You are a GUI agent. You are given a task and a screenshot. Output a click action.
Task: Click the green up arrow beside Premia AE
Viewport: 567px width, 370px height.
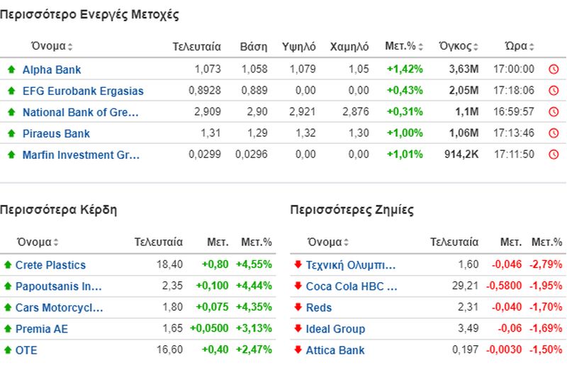(8, 328)
